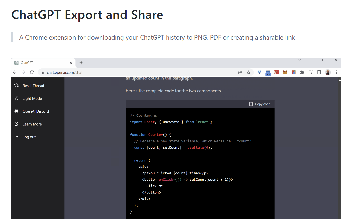
Task: Go back using the browser back arrow
Action: tap(15, 72)
